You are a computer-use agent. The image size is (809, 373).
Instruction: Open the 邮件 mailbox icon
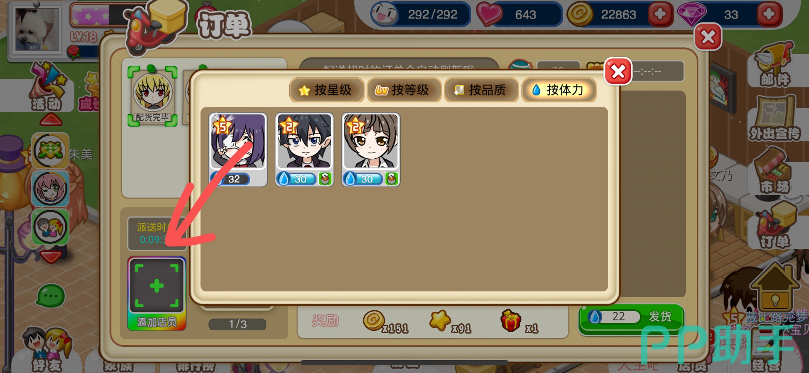pyautogui.click(x=775, y=64)
